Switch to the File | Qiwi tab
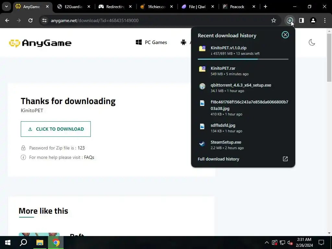This screenshot has height=249, width=332. [197, 6]
